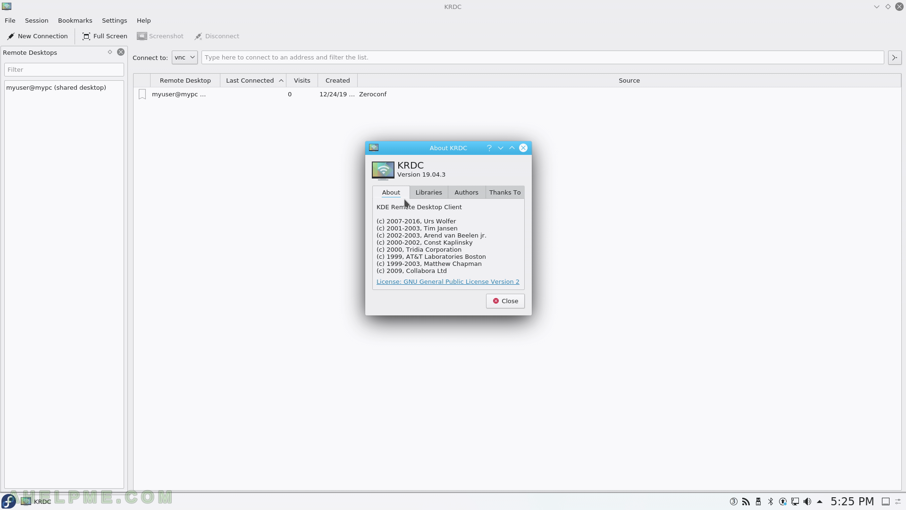Click the Created column header
Screen dimensions: 906x510
point(337,81)
